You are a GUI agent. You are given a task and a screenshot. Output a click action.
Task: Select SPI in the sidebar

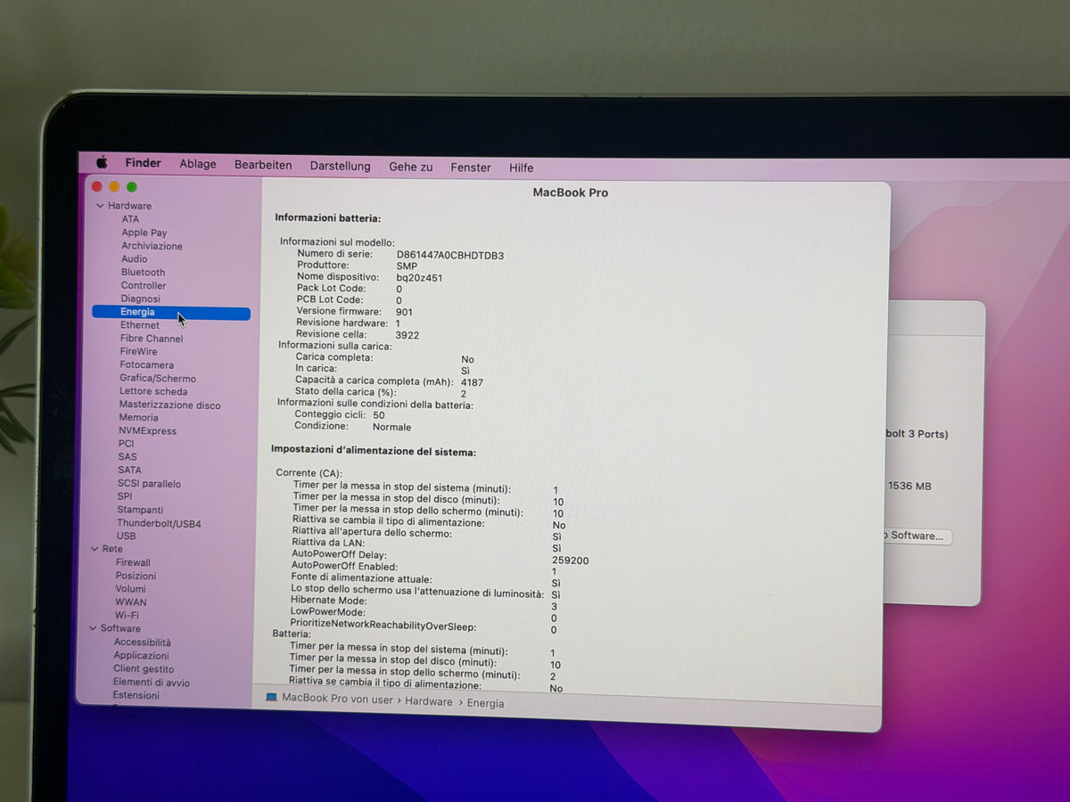click(125, 497)
